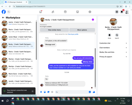This screenshot has height=105, width=132.
Task: Click the back arrow beside Marketplace
Action: [3, 18]
